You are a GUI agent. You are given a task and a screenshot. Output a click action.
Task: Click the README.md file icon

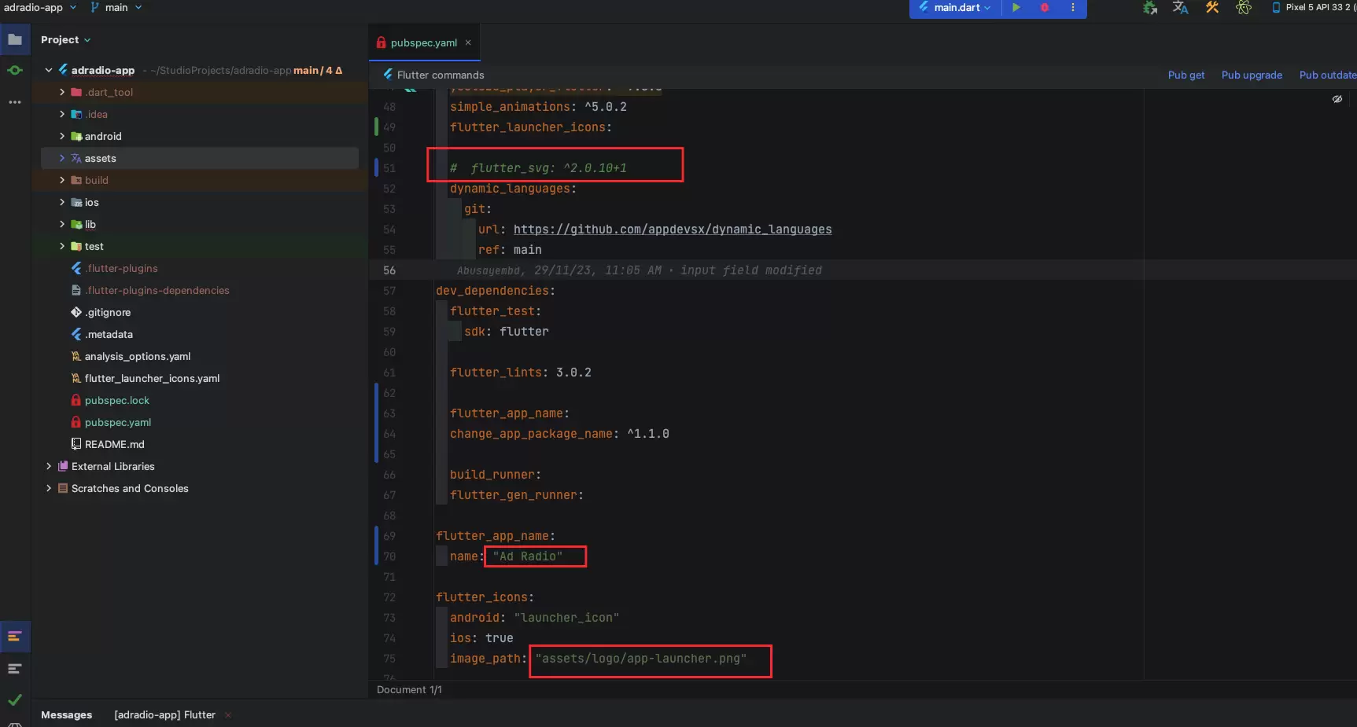pyautogui.click(x=76, y=444)
